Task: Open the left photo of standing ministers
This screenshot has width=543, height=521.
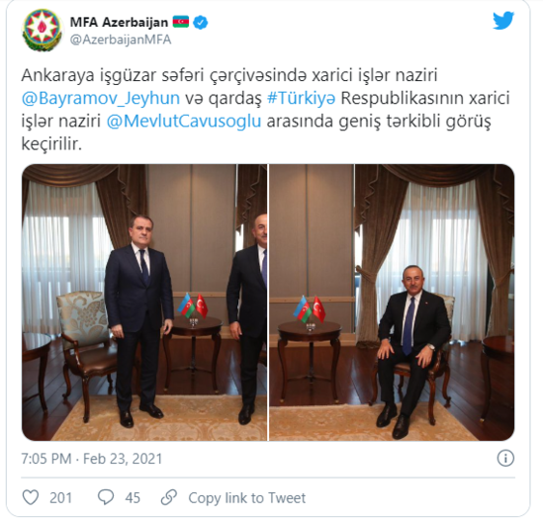Action: click(144, 303)
